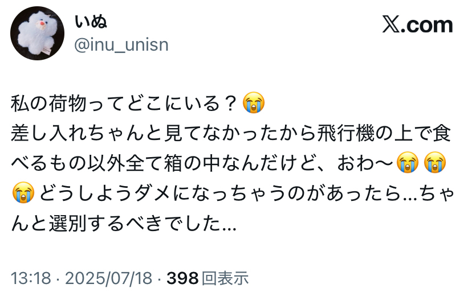The width and height of the screenshot is (472, 292).
Task: Click the X logo glyph
Action: tap(392, 25)
